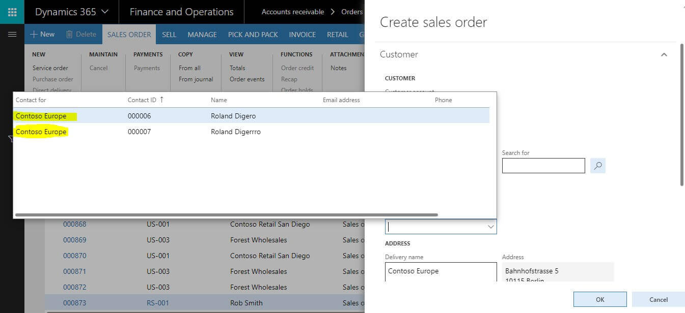Open the RETAIL tab
Screen dimensions: 685x313
tap(338, 35)
